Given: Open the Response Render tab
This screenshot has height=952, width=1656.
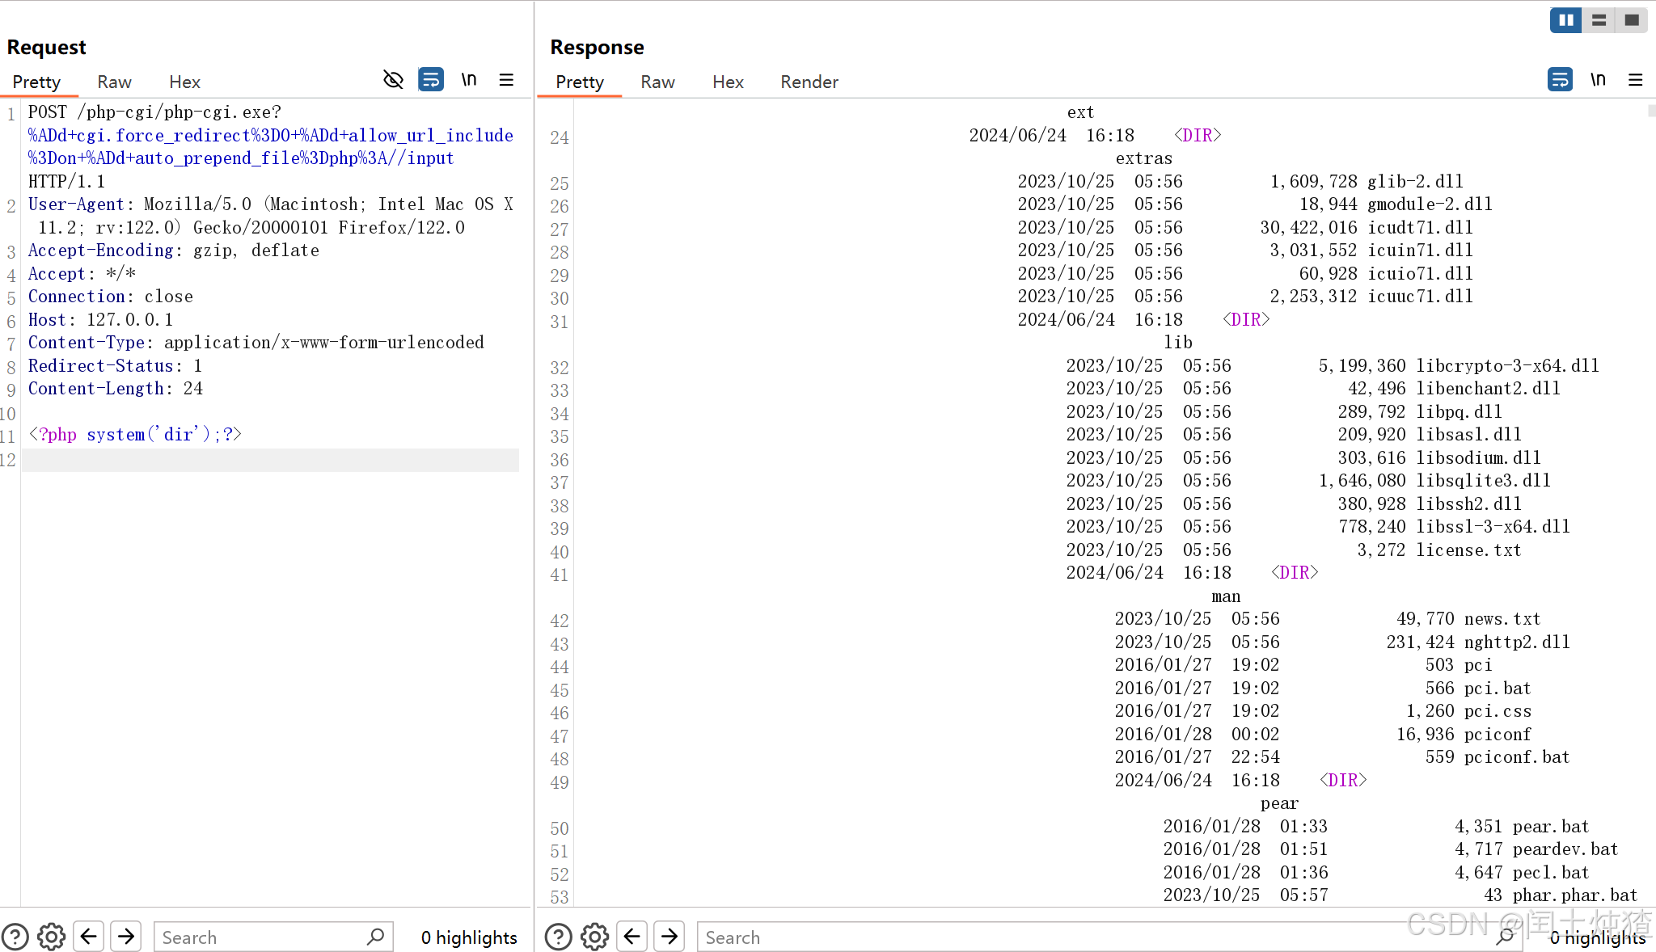Looking at the screenshot, I should coord(809,82).
